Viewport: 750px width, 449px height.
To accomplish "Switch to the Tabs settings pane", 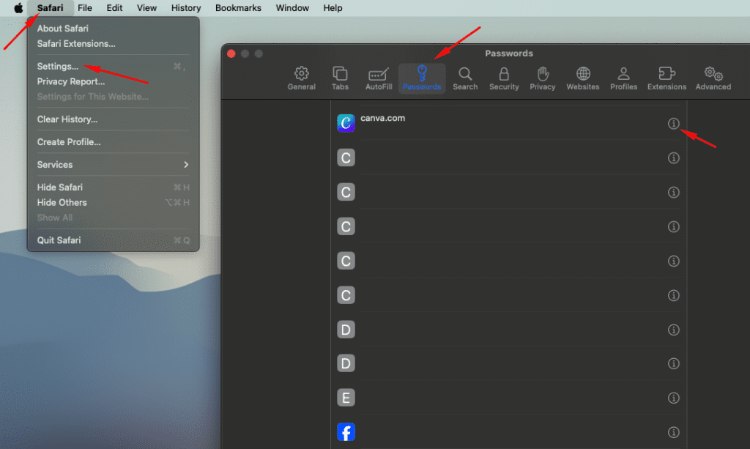I will pyautogui.click(x=340, y=78).
